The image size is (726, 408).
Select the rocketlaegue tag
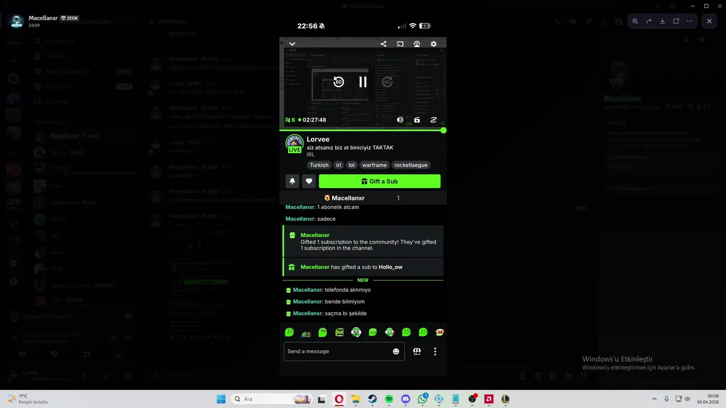(411, 165)
